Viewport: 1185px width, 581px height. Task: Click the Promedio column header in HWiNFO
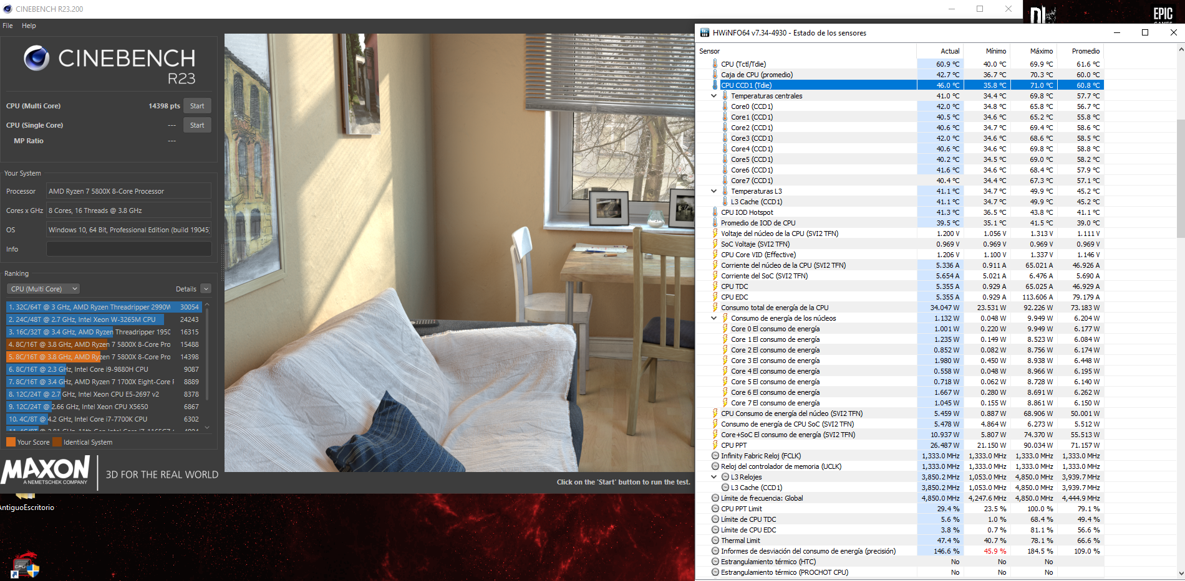coord(1086,51)
